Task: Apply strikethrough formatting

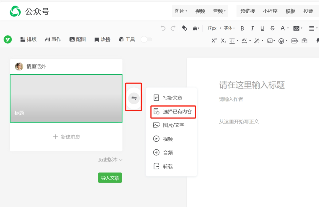Action: tap(272, 28)
